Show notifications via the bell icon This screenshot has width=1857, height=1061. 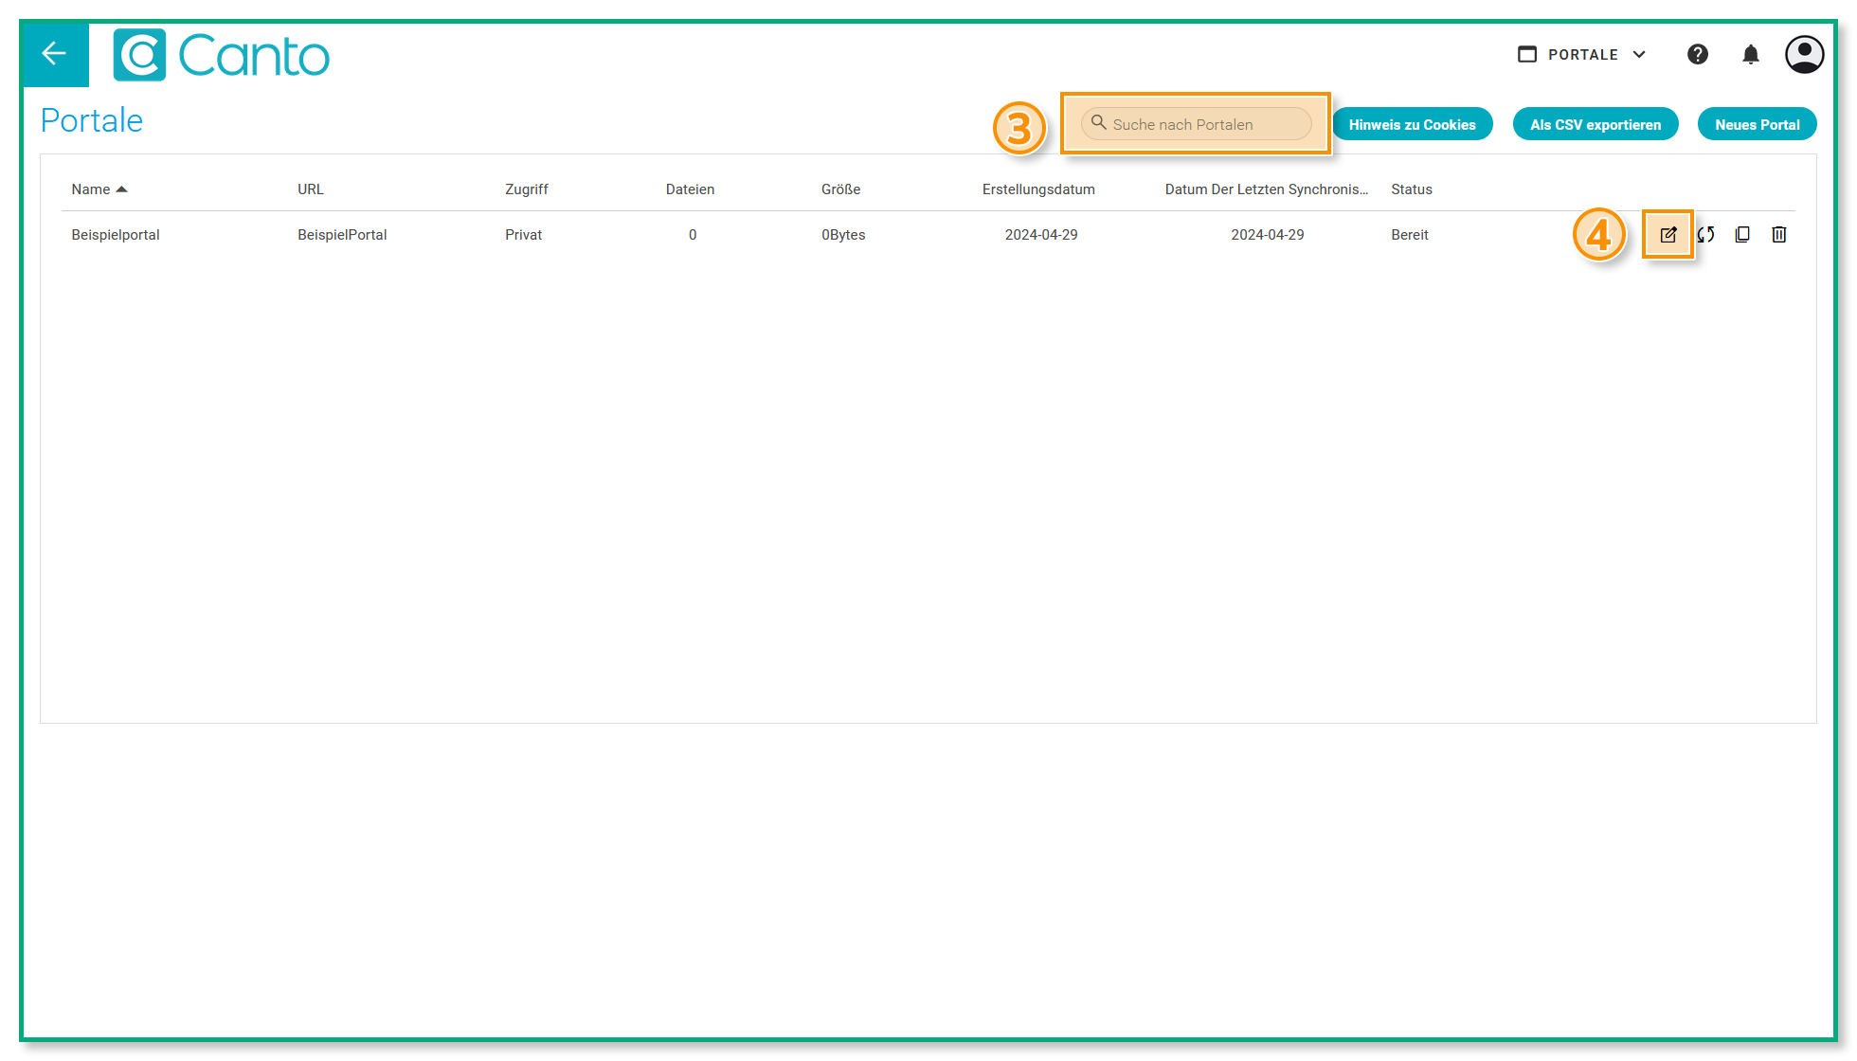(1750, 54)
